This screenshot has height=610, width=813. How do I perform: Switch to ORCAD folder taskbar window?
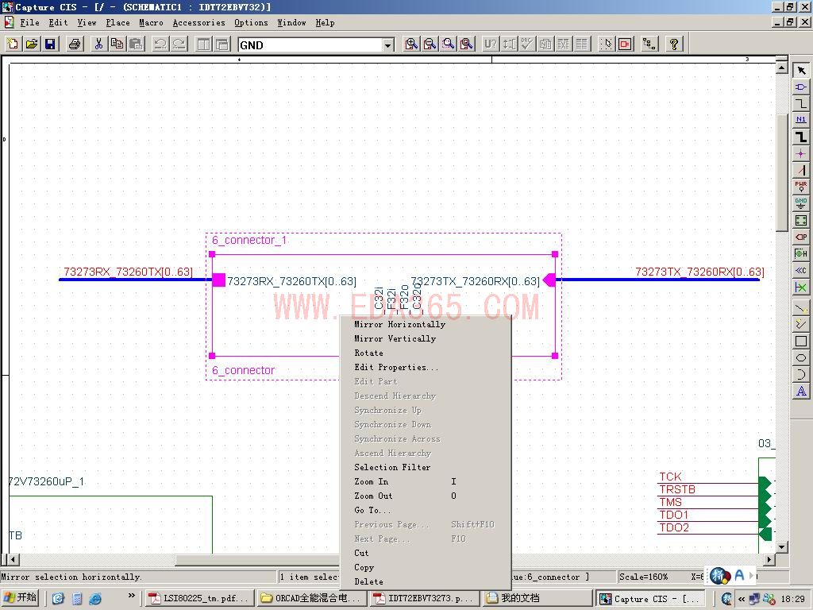(311, 599)
